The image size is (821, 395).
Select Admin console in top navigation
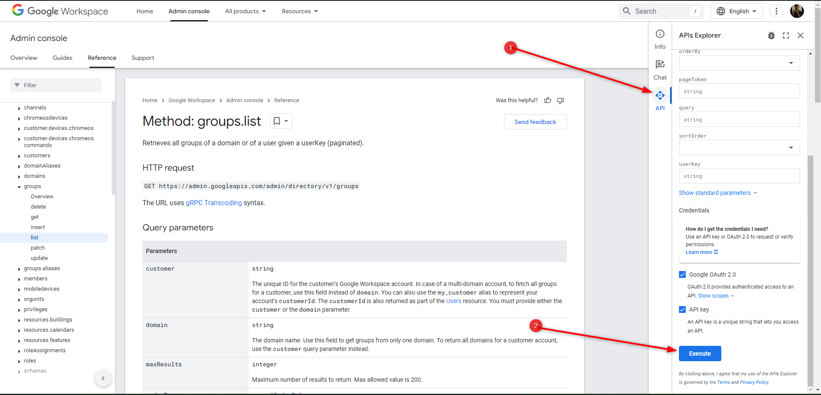click(x=189, y=11)
